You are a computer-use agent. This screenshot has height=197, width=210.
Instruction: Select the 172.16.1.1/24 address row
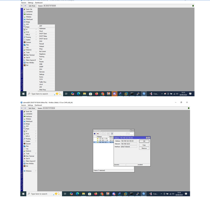[103, 138]
